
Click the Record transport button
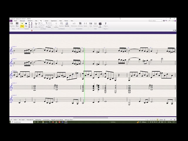29,23
